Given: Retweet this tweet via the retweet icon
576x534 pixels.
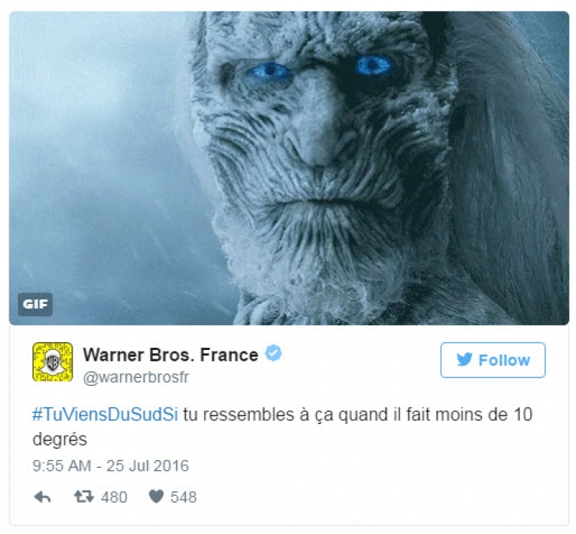Looking at the screenshot, I should coord(84,497).
